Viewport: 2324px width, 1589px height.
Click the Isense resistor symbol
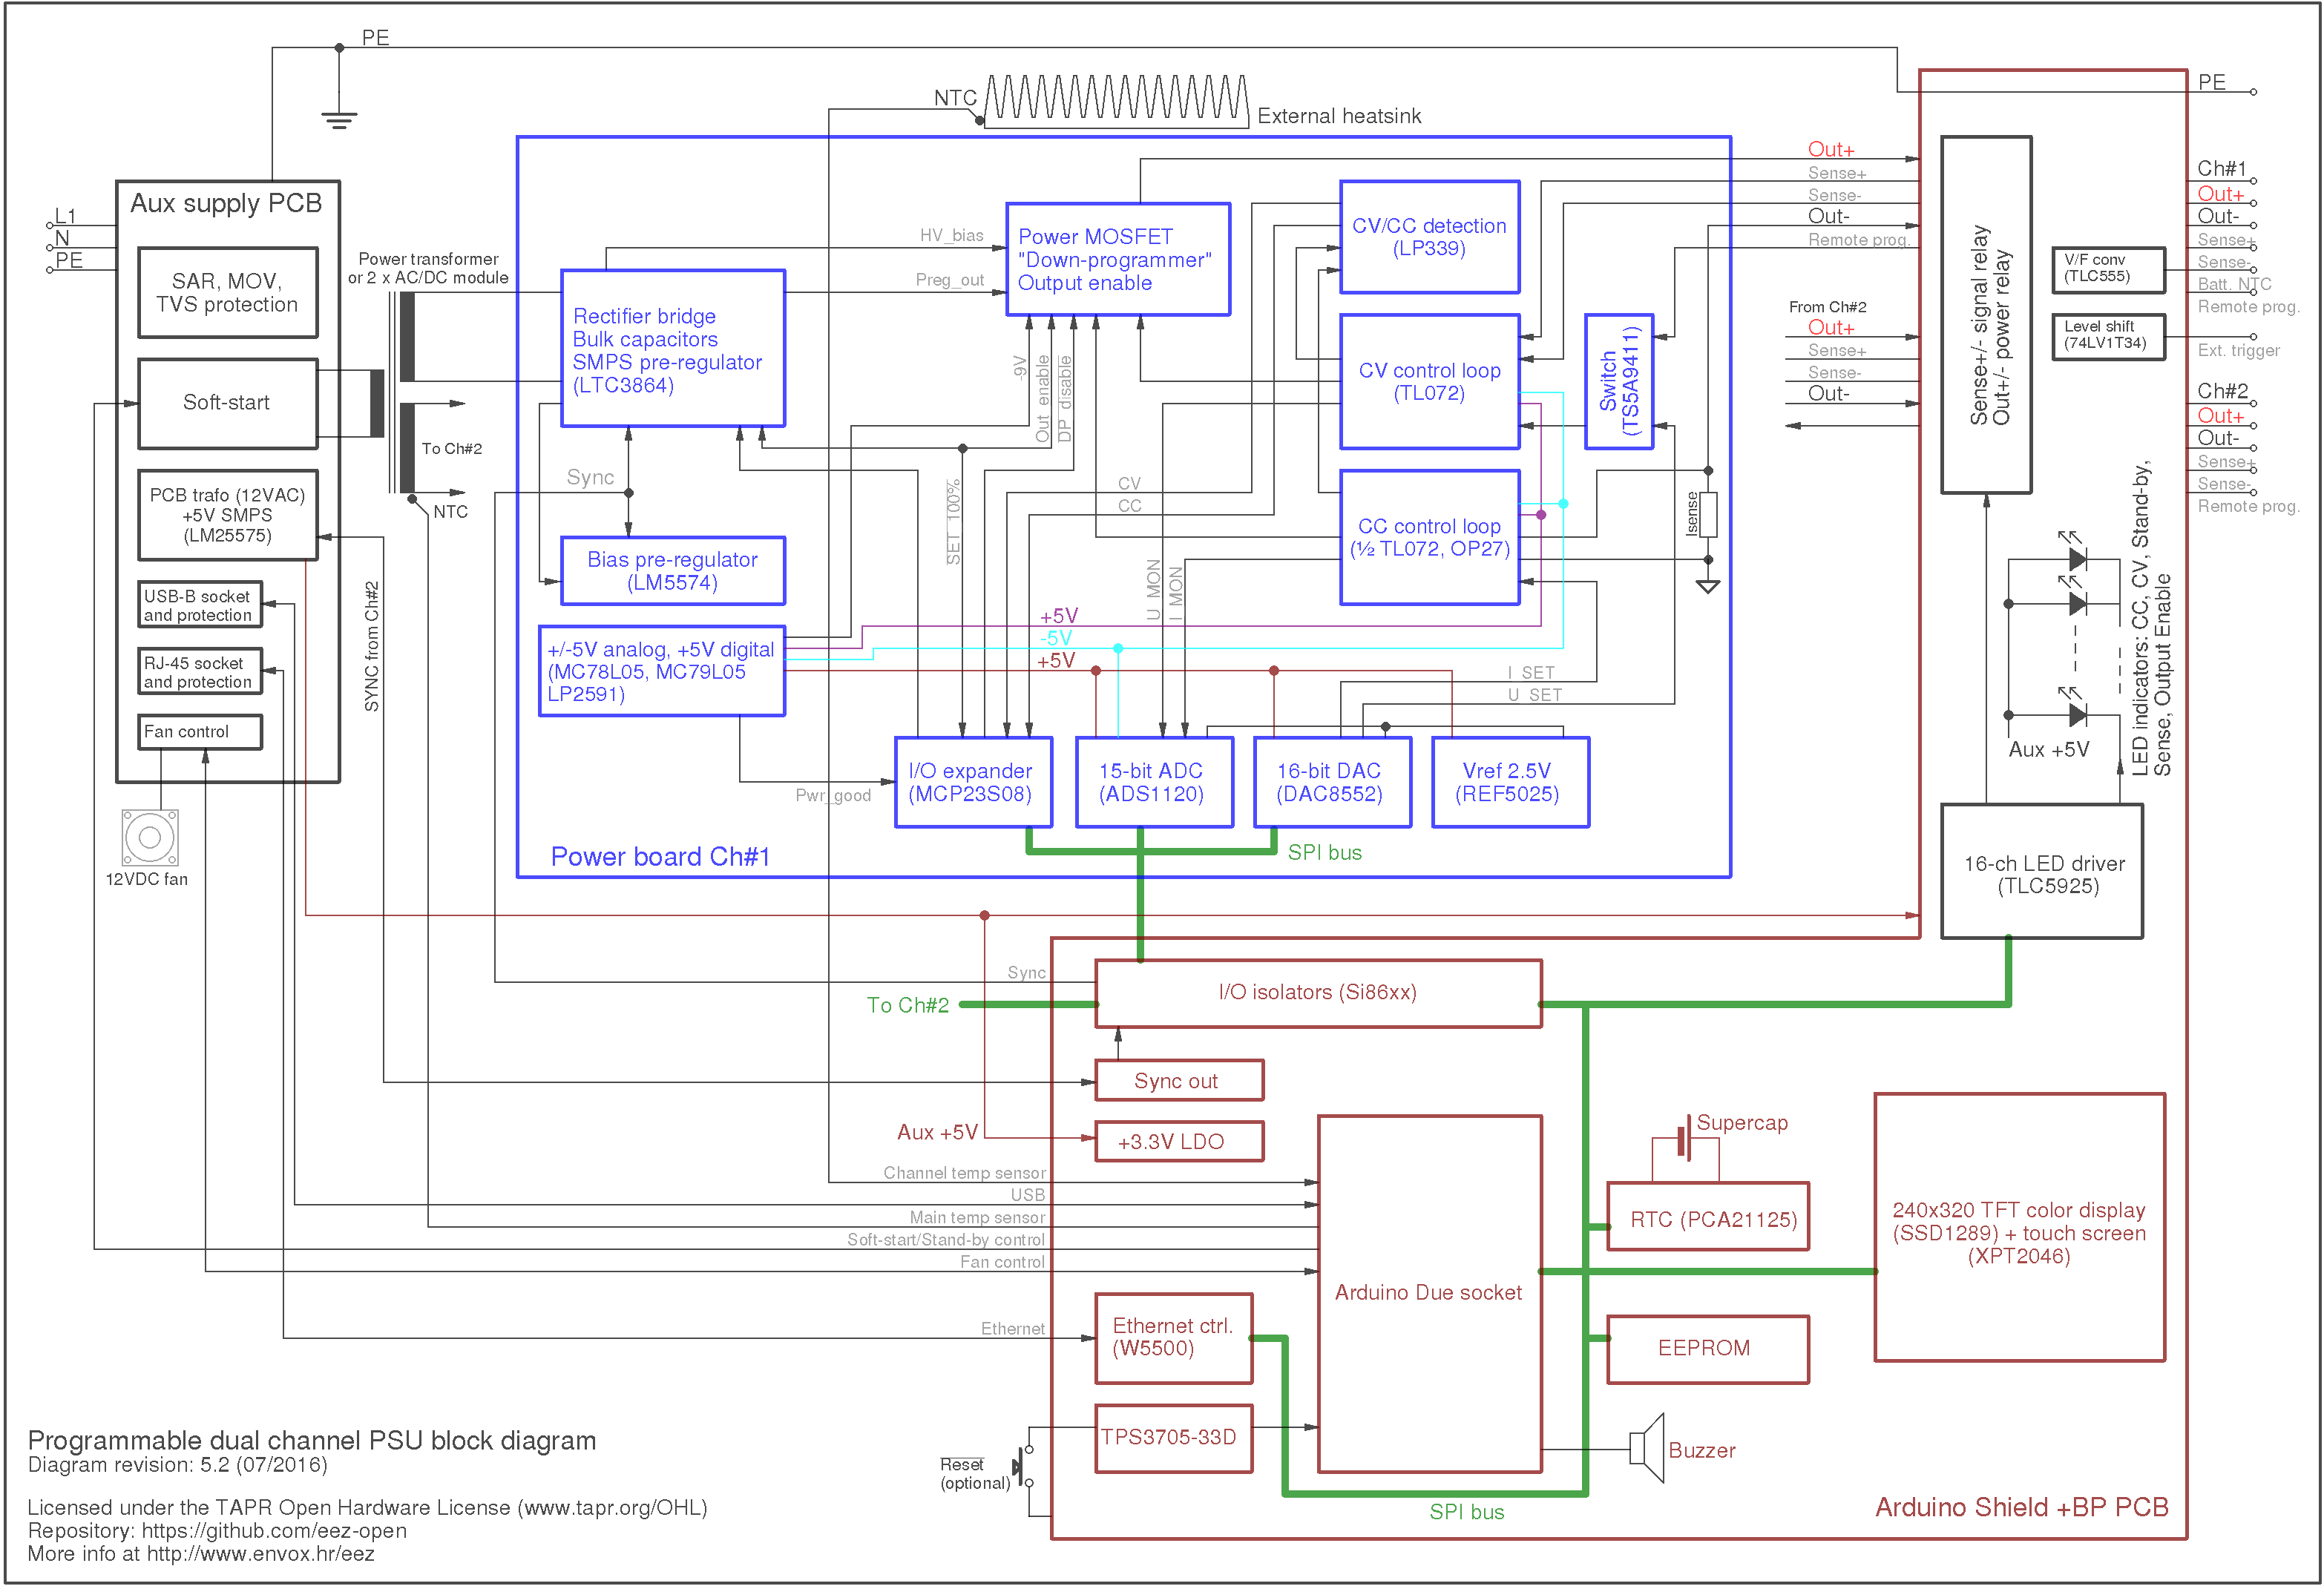(1708, 515)
